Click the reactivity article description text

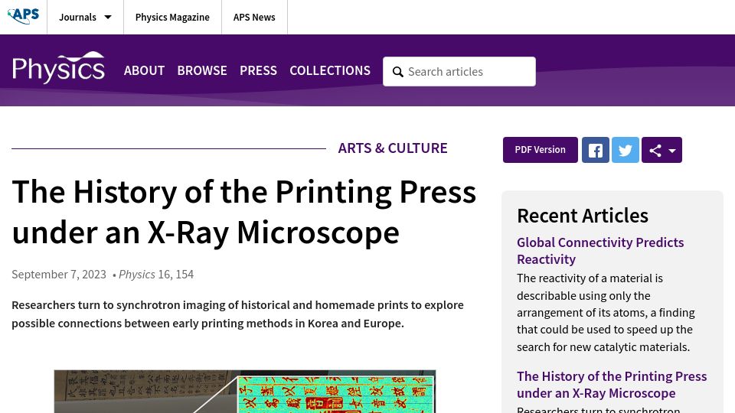point(606,312)
